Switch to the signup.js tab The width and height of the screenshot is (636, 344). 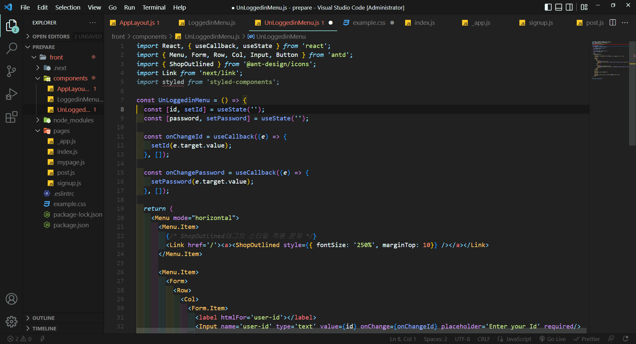pos(540,22)
